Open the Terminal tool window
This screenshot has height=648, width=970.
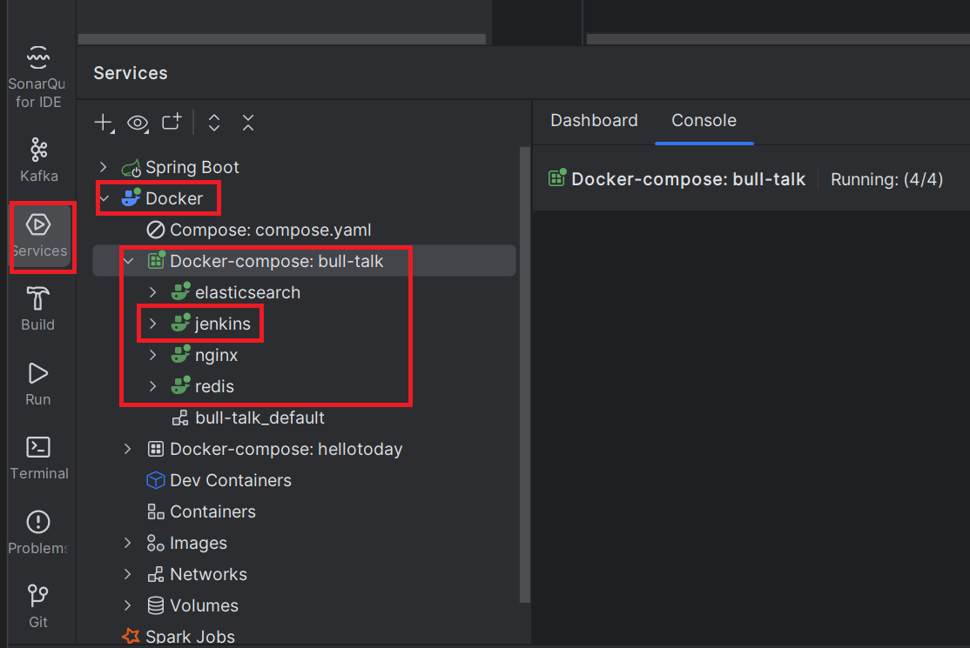[x=38, y=458]
